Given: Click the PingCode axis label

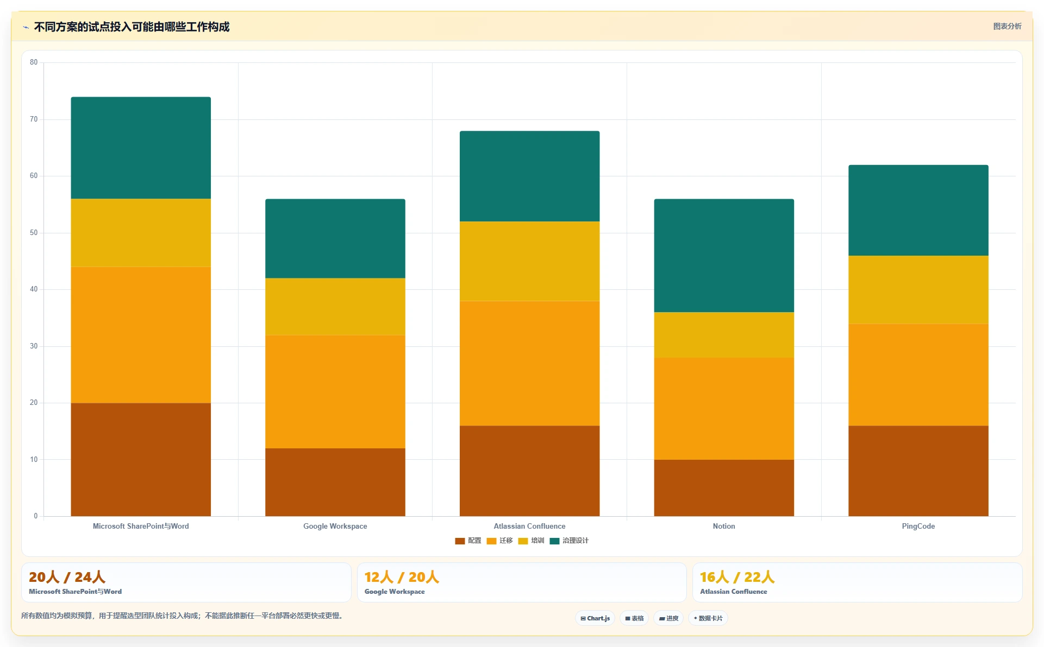Looking at the screenshot, I should (918, 526).
